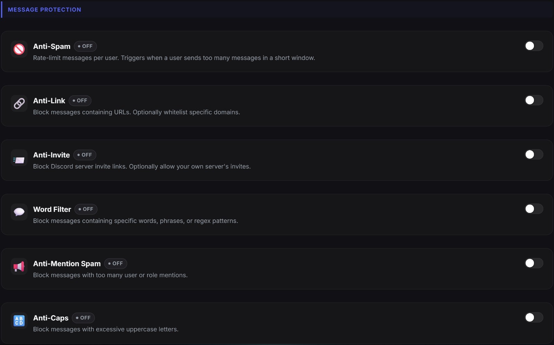The height and width of the screenshot is (345, 554).
Task: Switch on the Word Filter
Action: click(x=534, y=209)
